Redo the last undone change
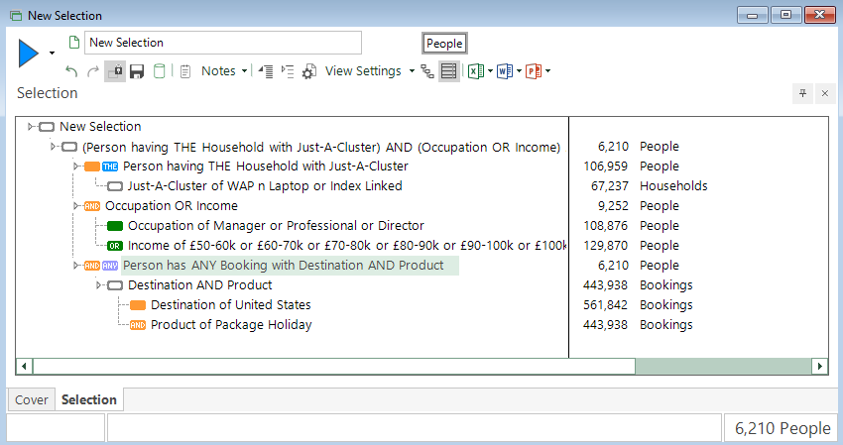Screen dimensions: 843x445 (93, 71)
